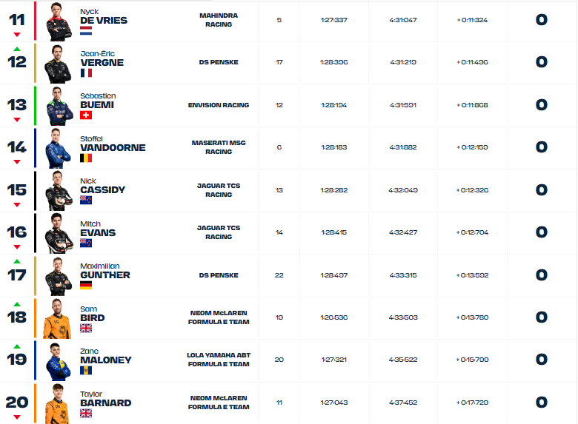
Task: Open Nyck De Vries driver photo
Action: pyautogui.click(x=59, y=21)
